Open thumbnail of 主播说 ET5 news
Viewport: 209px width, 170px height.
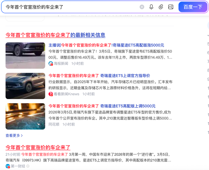(25, 55)
